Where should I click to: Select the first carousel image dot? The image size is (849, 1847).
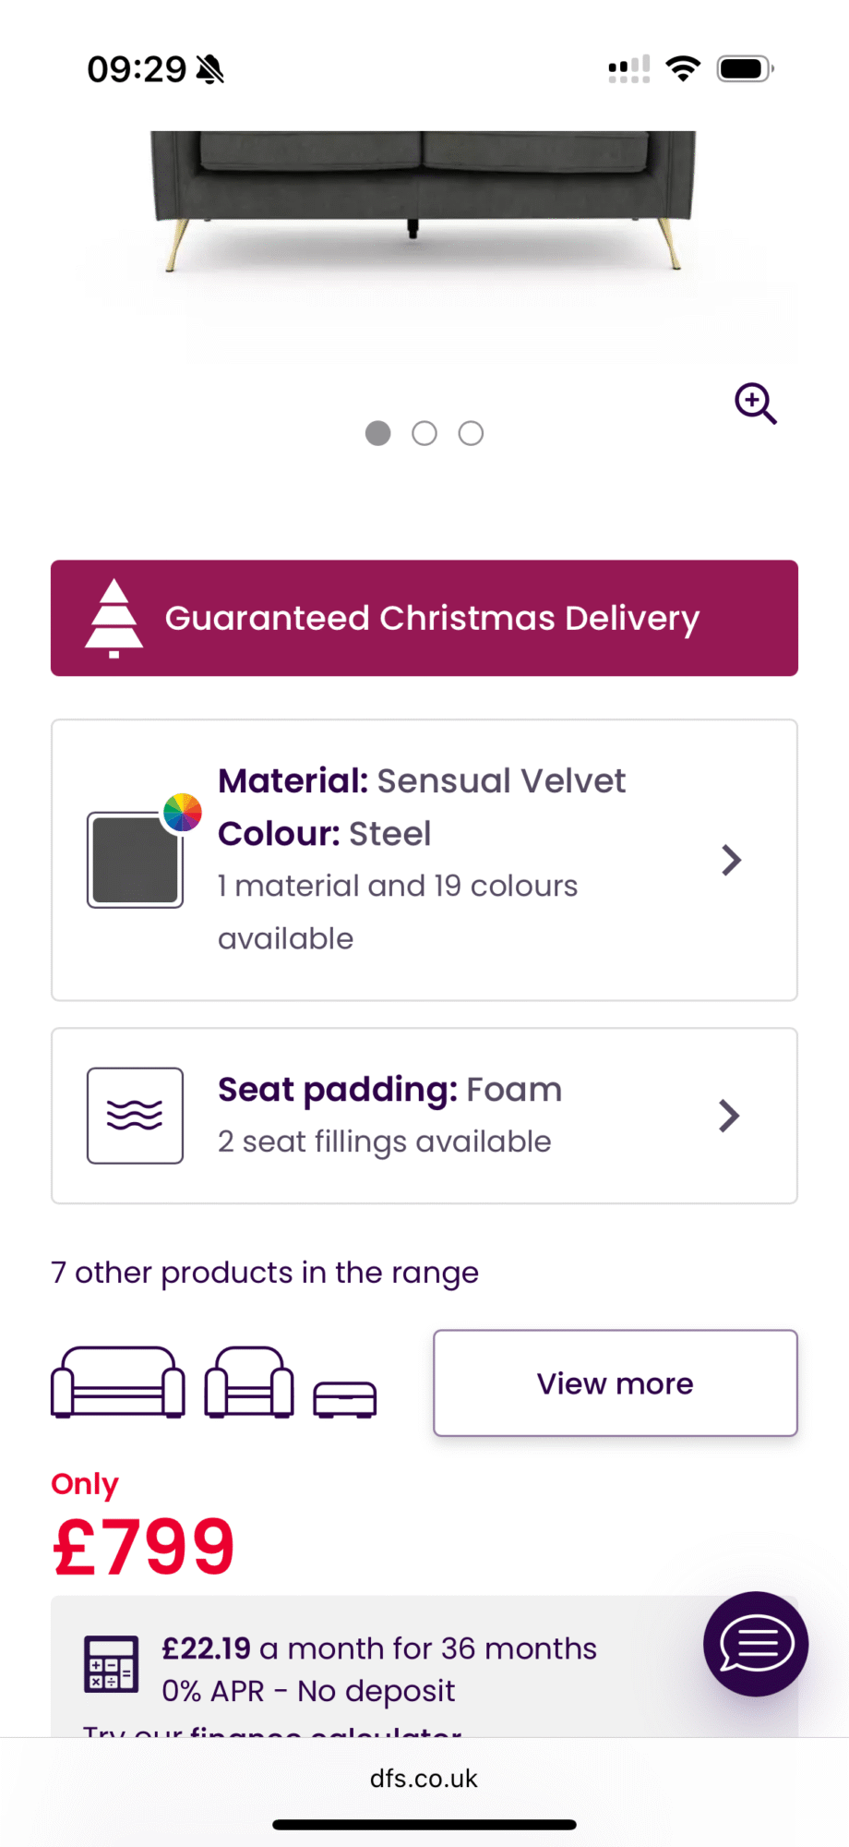tap(378, 433)
